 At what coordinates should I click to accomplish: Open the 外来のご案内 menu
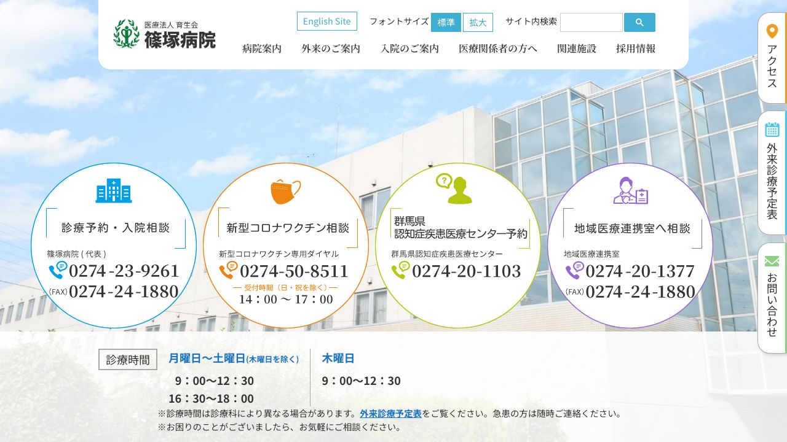click(x=330, y=48)
